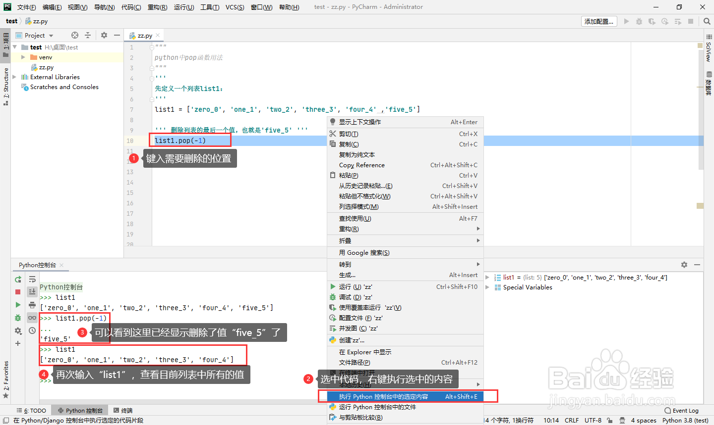
Task: Click Concurrency Diagram icon in top toolbar
Action: [x=678, y=21]
